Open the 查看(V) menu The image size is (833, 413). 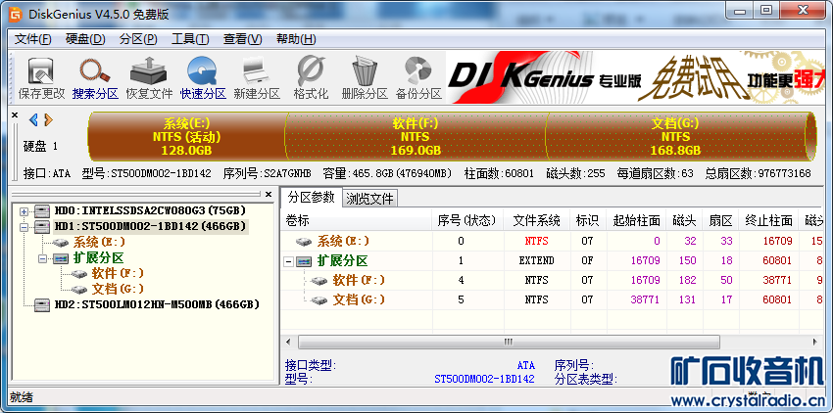243,39
